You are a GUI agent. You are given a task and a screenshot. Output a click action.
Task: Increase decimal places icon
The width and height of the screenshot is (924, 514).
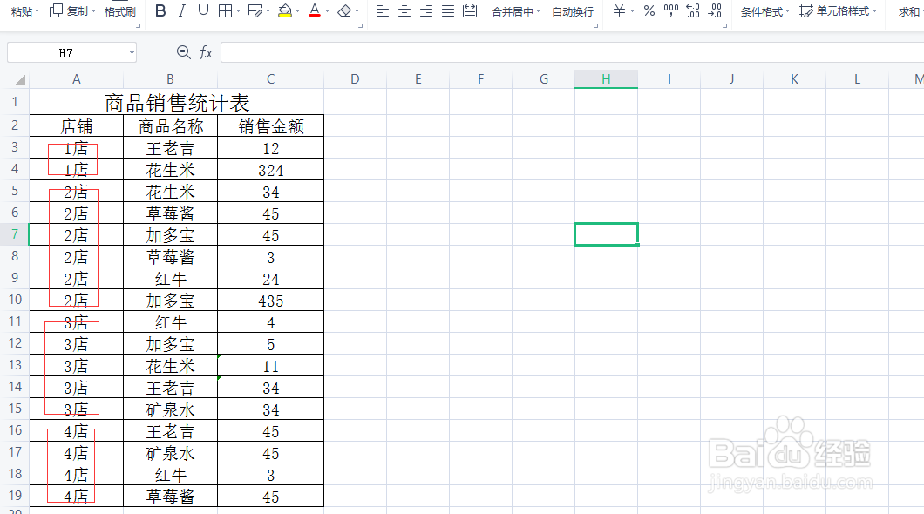(693, 10)
